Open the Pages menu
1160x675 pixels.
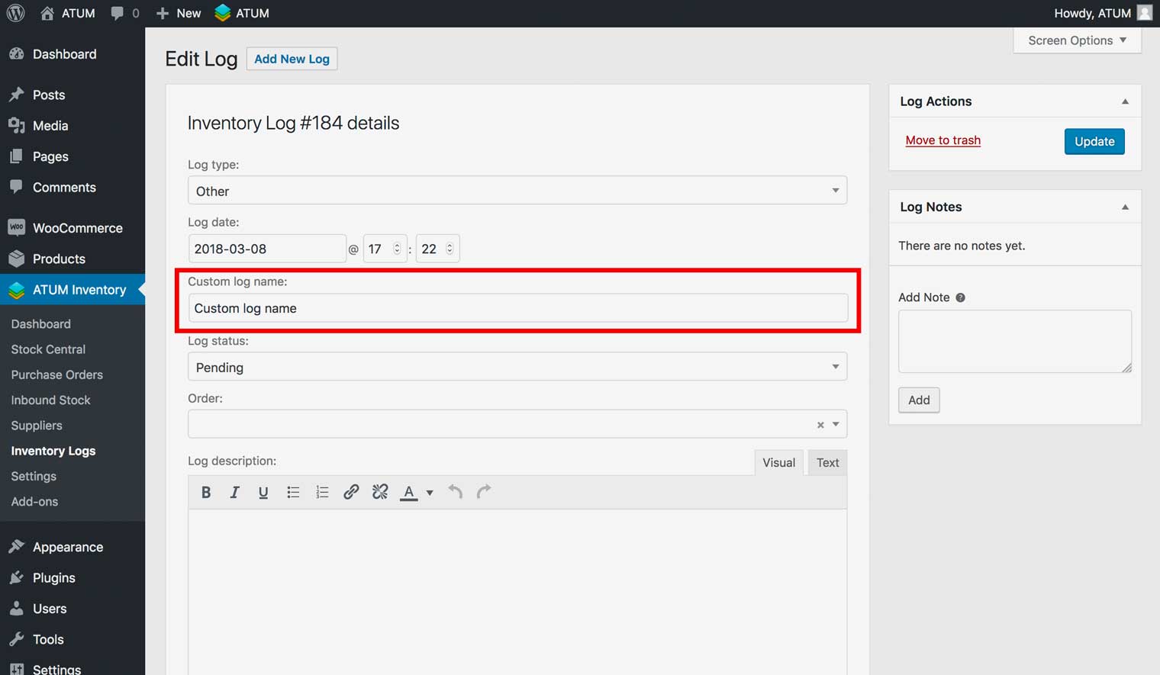[x=72, y=156]
